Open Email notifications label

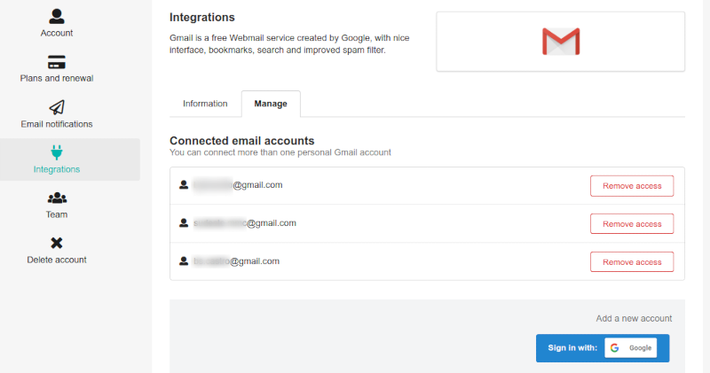click(57, 124)
